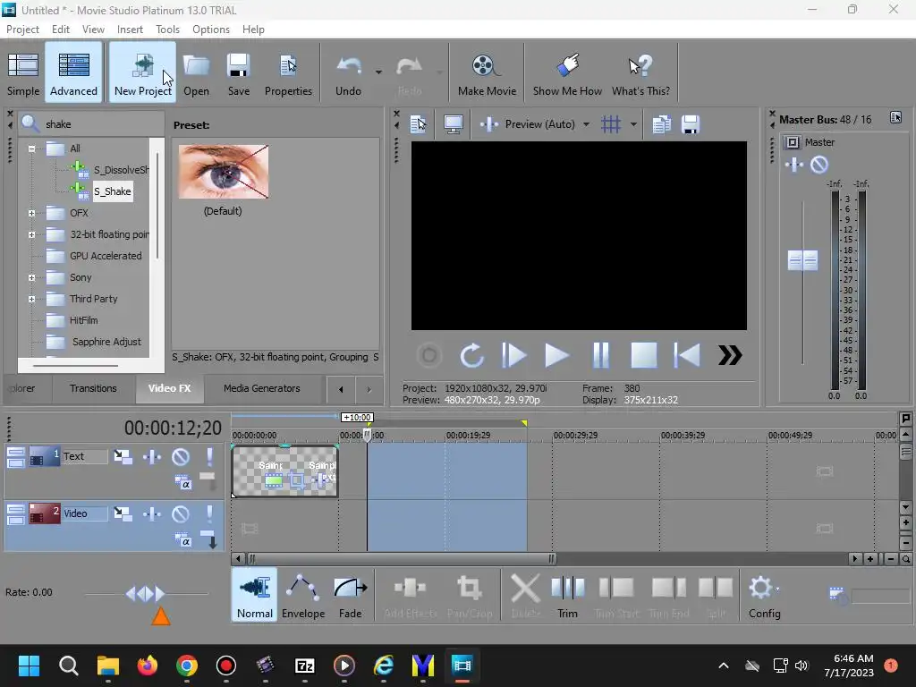Create a New Project
The width and height of the screenshot is (916, 687).
pos(142,72)
